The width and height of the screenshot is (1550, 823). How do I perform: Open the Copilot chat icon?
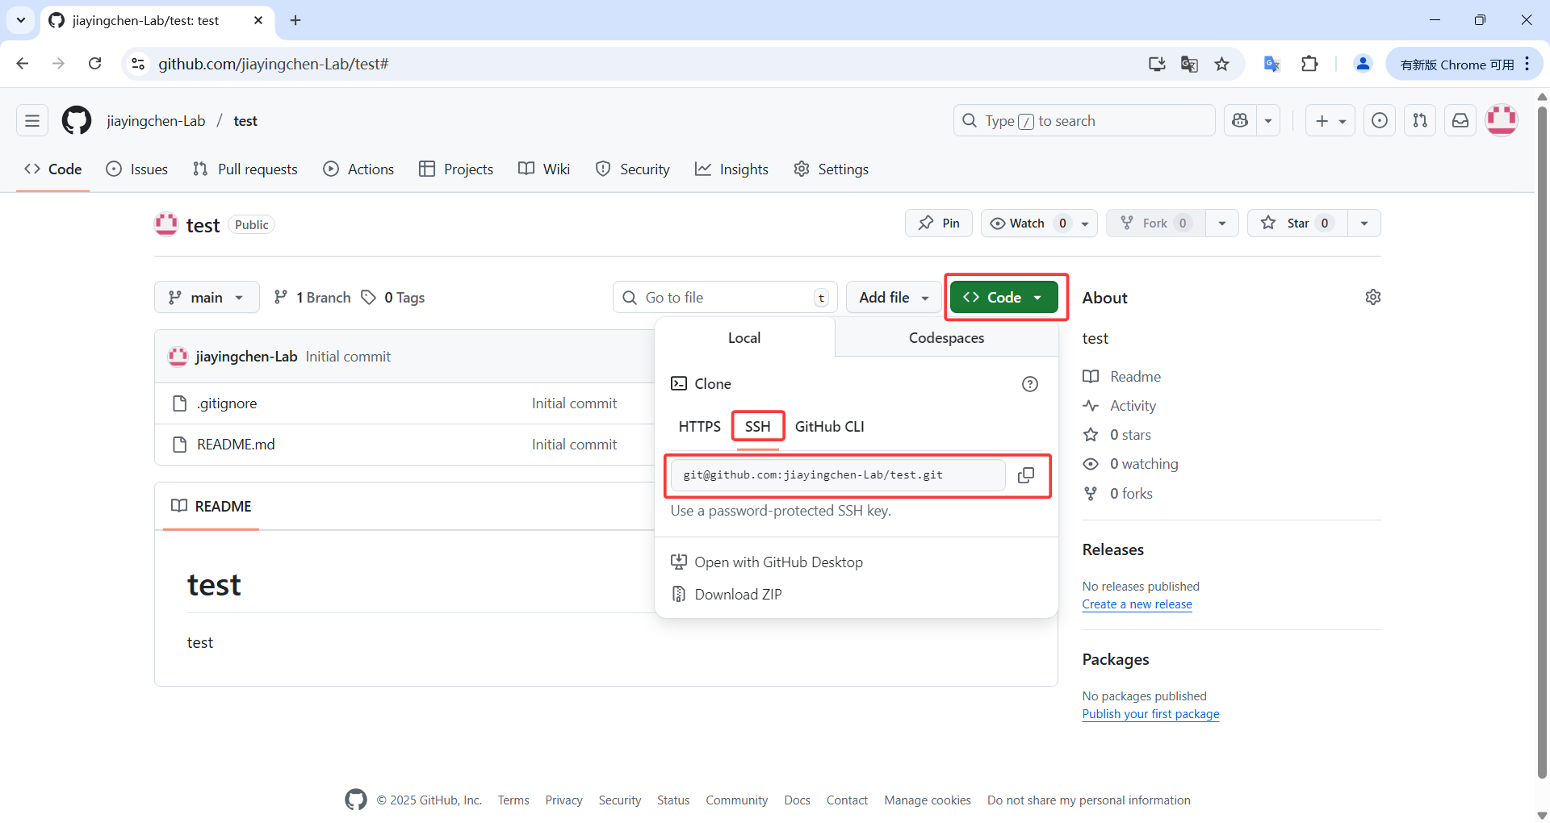(1241, 121)
